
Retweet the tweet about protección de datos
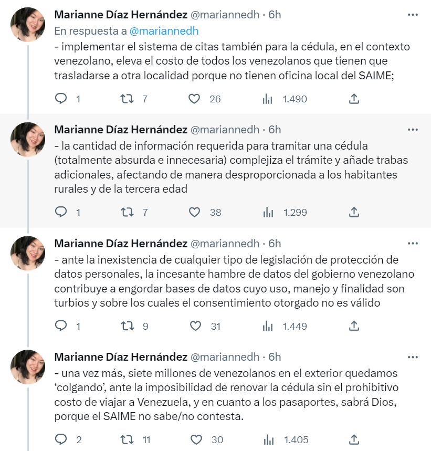pyautogui.click(x=127, y=326)
